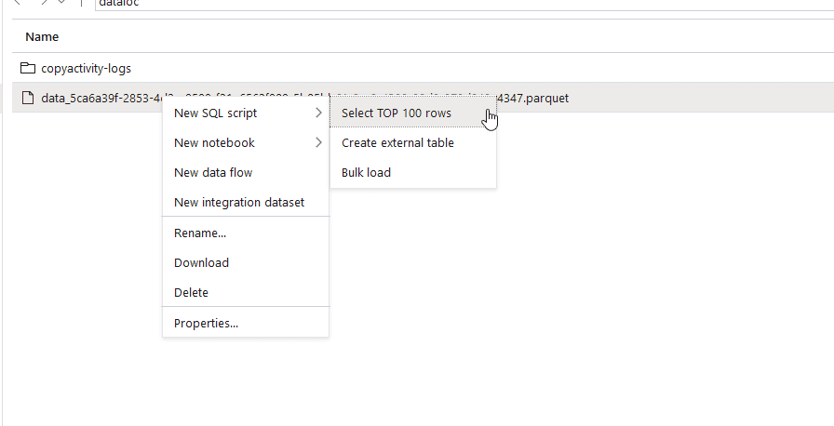Sort by the Name column header
834x426 pixels.
tap(42, 37)
